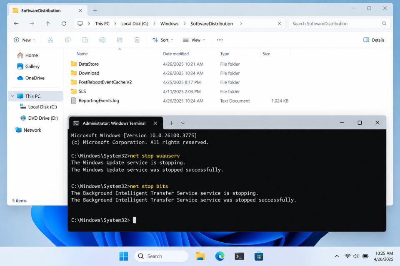Click Windows in the breadcrumb path
Image resolution: width=400 pixels, height=266 pixels.
pos(170,24)
